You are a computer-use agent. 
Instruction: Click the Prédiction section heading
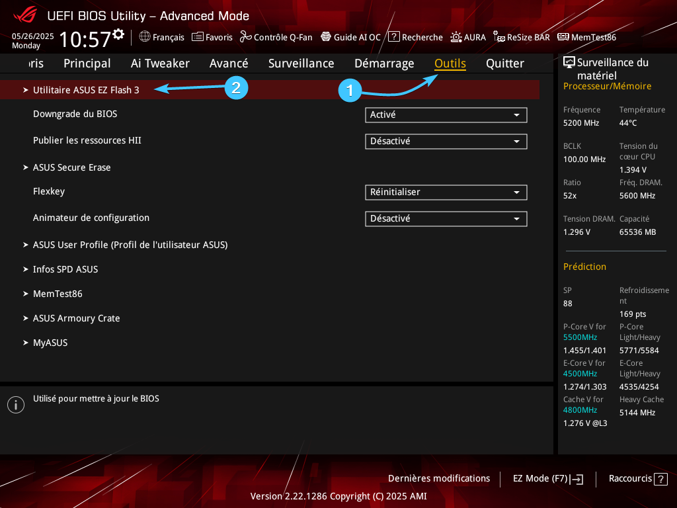[x=584, y=267]
